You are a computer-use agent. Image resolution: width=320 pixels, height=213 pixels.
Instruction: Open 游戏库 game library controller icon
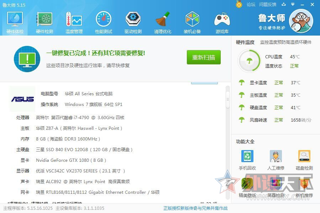tap(222, 22)
